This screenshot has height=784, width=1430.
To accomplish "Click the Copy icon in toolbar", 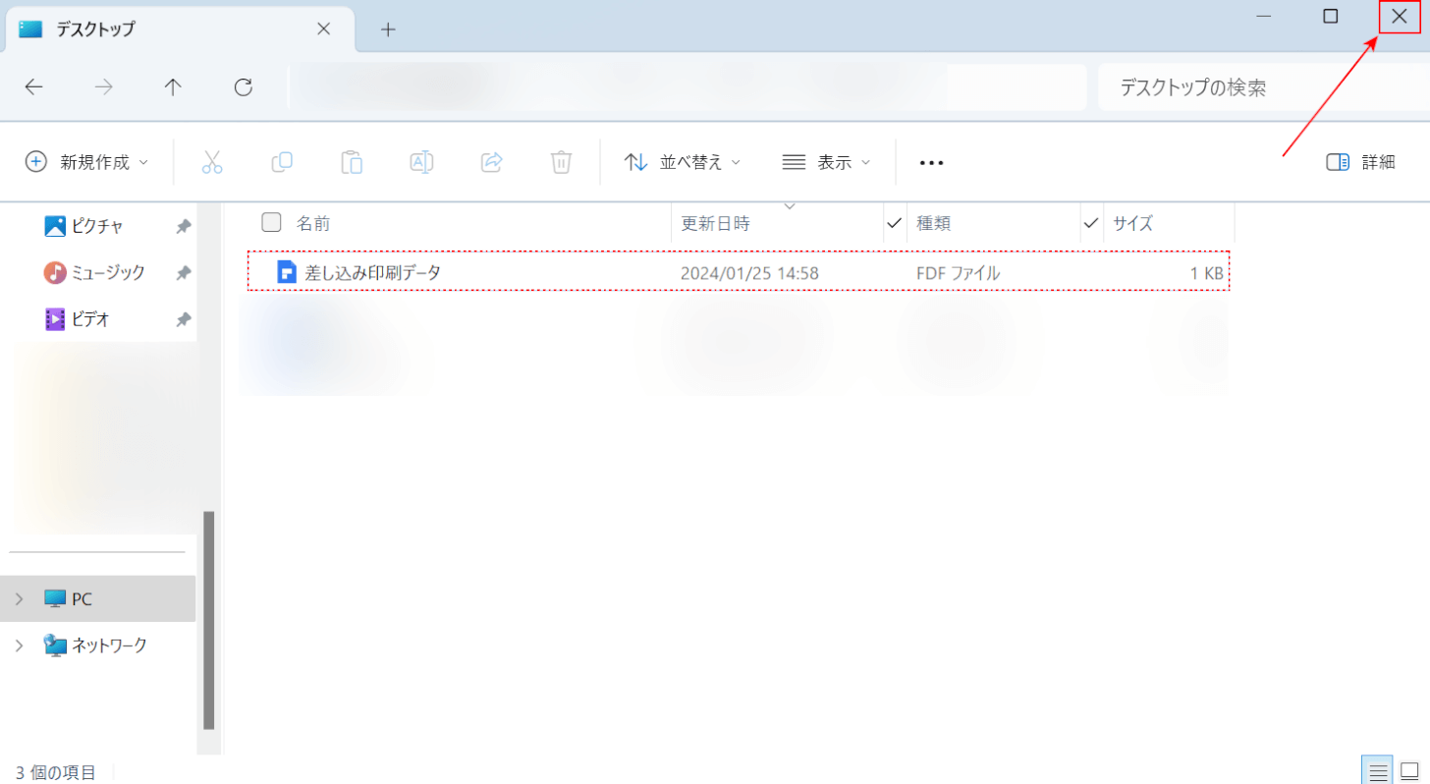I will pos(282,162).
